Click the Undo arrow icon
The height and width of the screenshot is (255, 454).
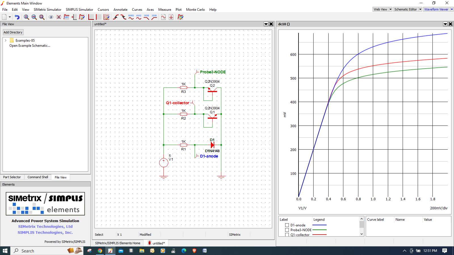[17, 17]
